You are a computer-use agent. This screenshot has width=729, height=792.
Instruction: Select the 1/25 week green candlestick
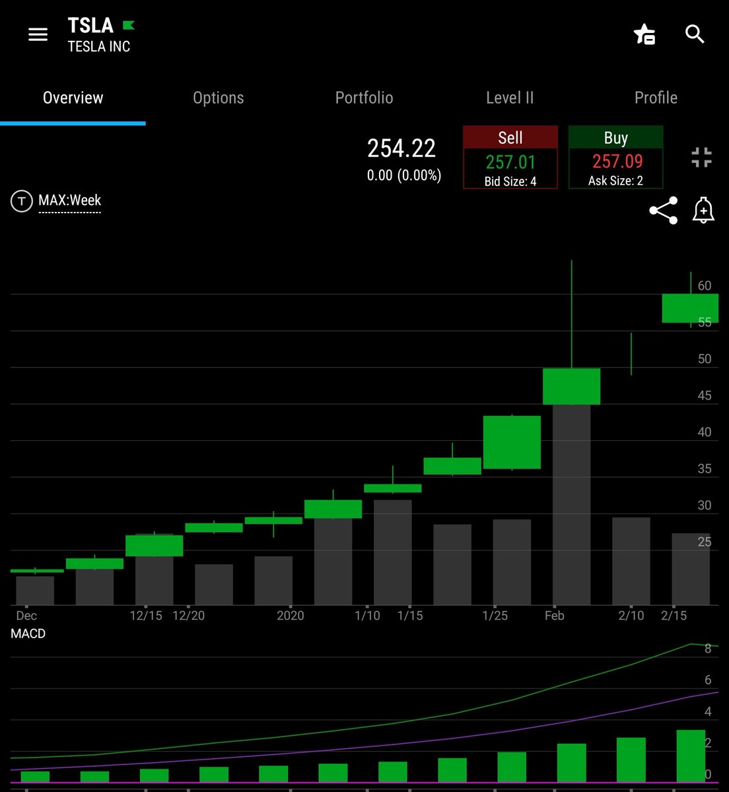pos(512,442)
